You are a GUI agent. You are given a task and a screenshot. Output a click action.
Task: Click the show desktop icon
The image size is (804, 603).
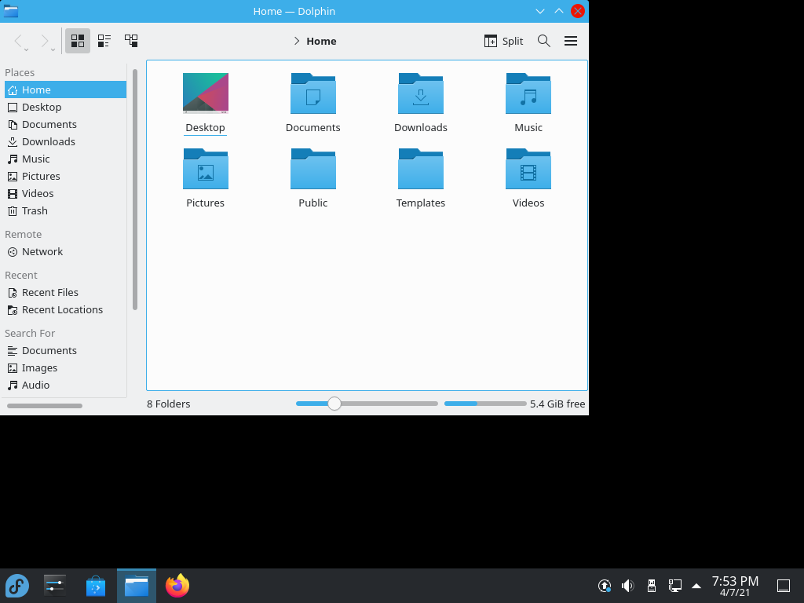tap(784, 586)
